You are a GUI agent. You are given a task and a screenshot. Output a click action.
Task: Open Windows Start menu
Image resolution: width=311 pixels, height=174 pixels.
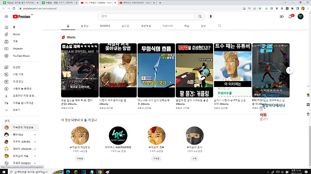[x=4, y=172]
